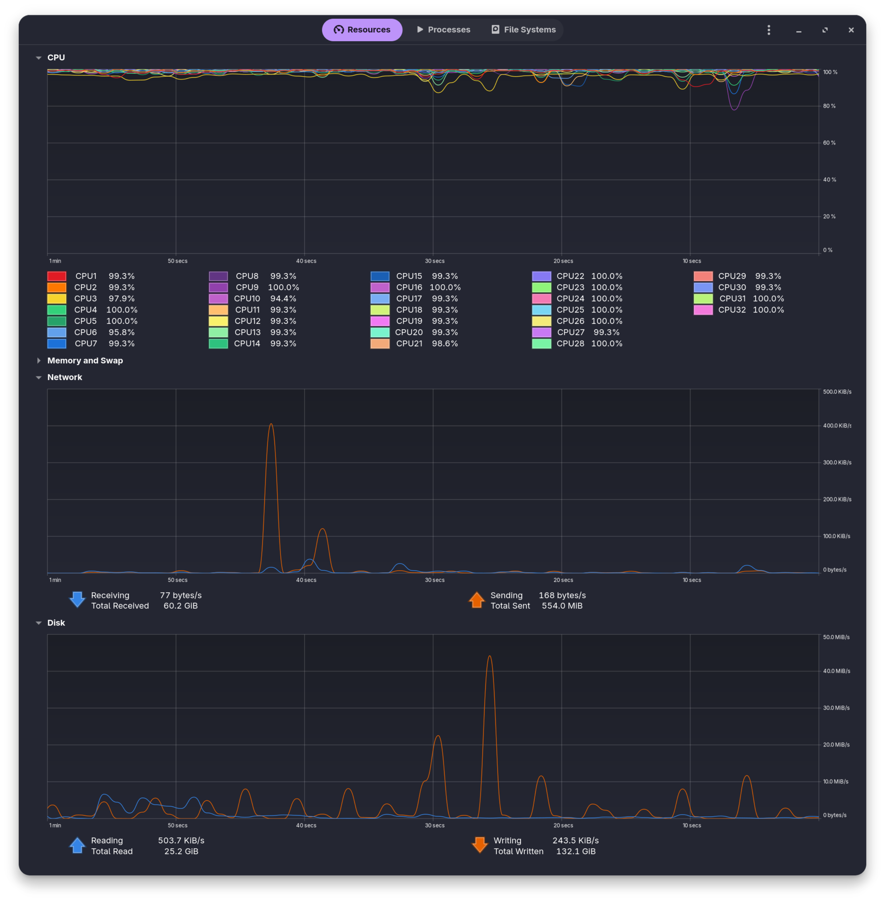Click the File Systems tab disk icon
Viewport: 885px width, 901px height.
496,30
